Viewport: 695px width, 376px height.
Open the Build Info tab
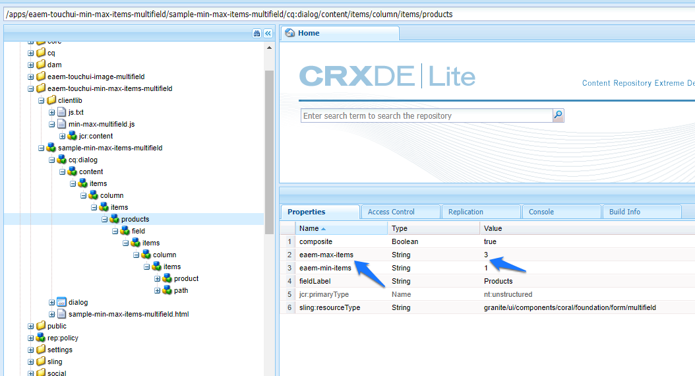(x=642, y=212)
